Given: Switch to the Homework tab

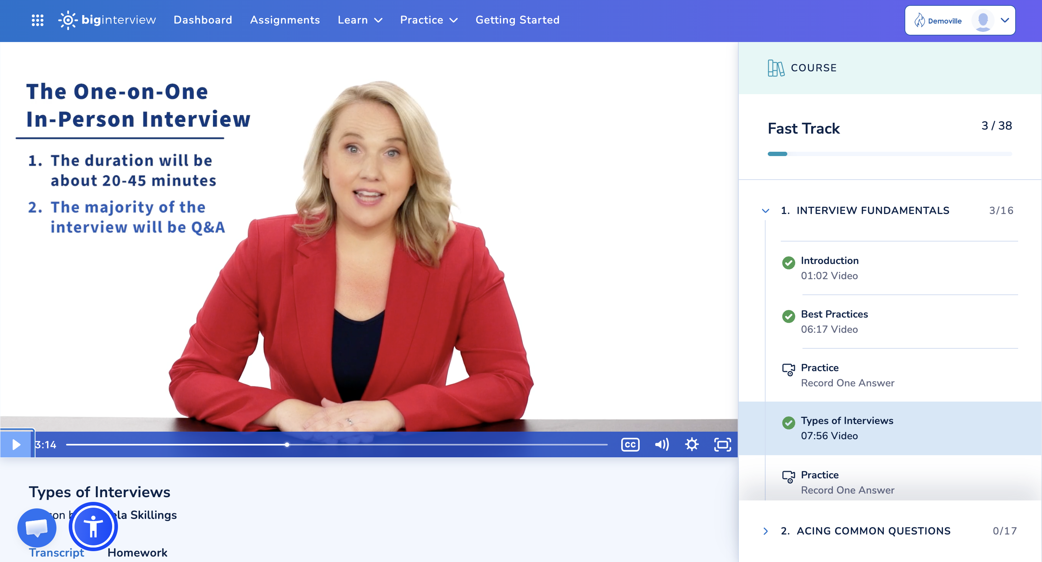Looking at the screenshot, I should (x=137, y=552).
